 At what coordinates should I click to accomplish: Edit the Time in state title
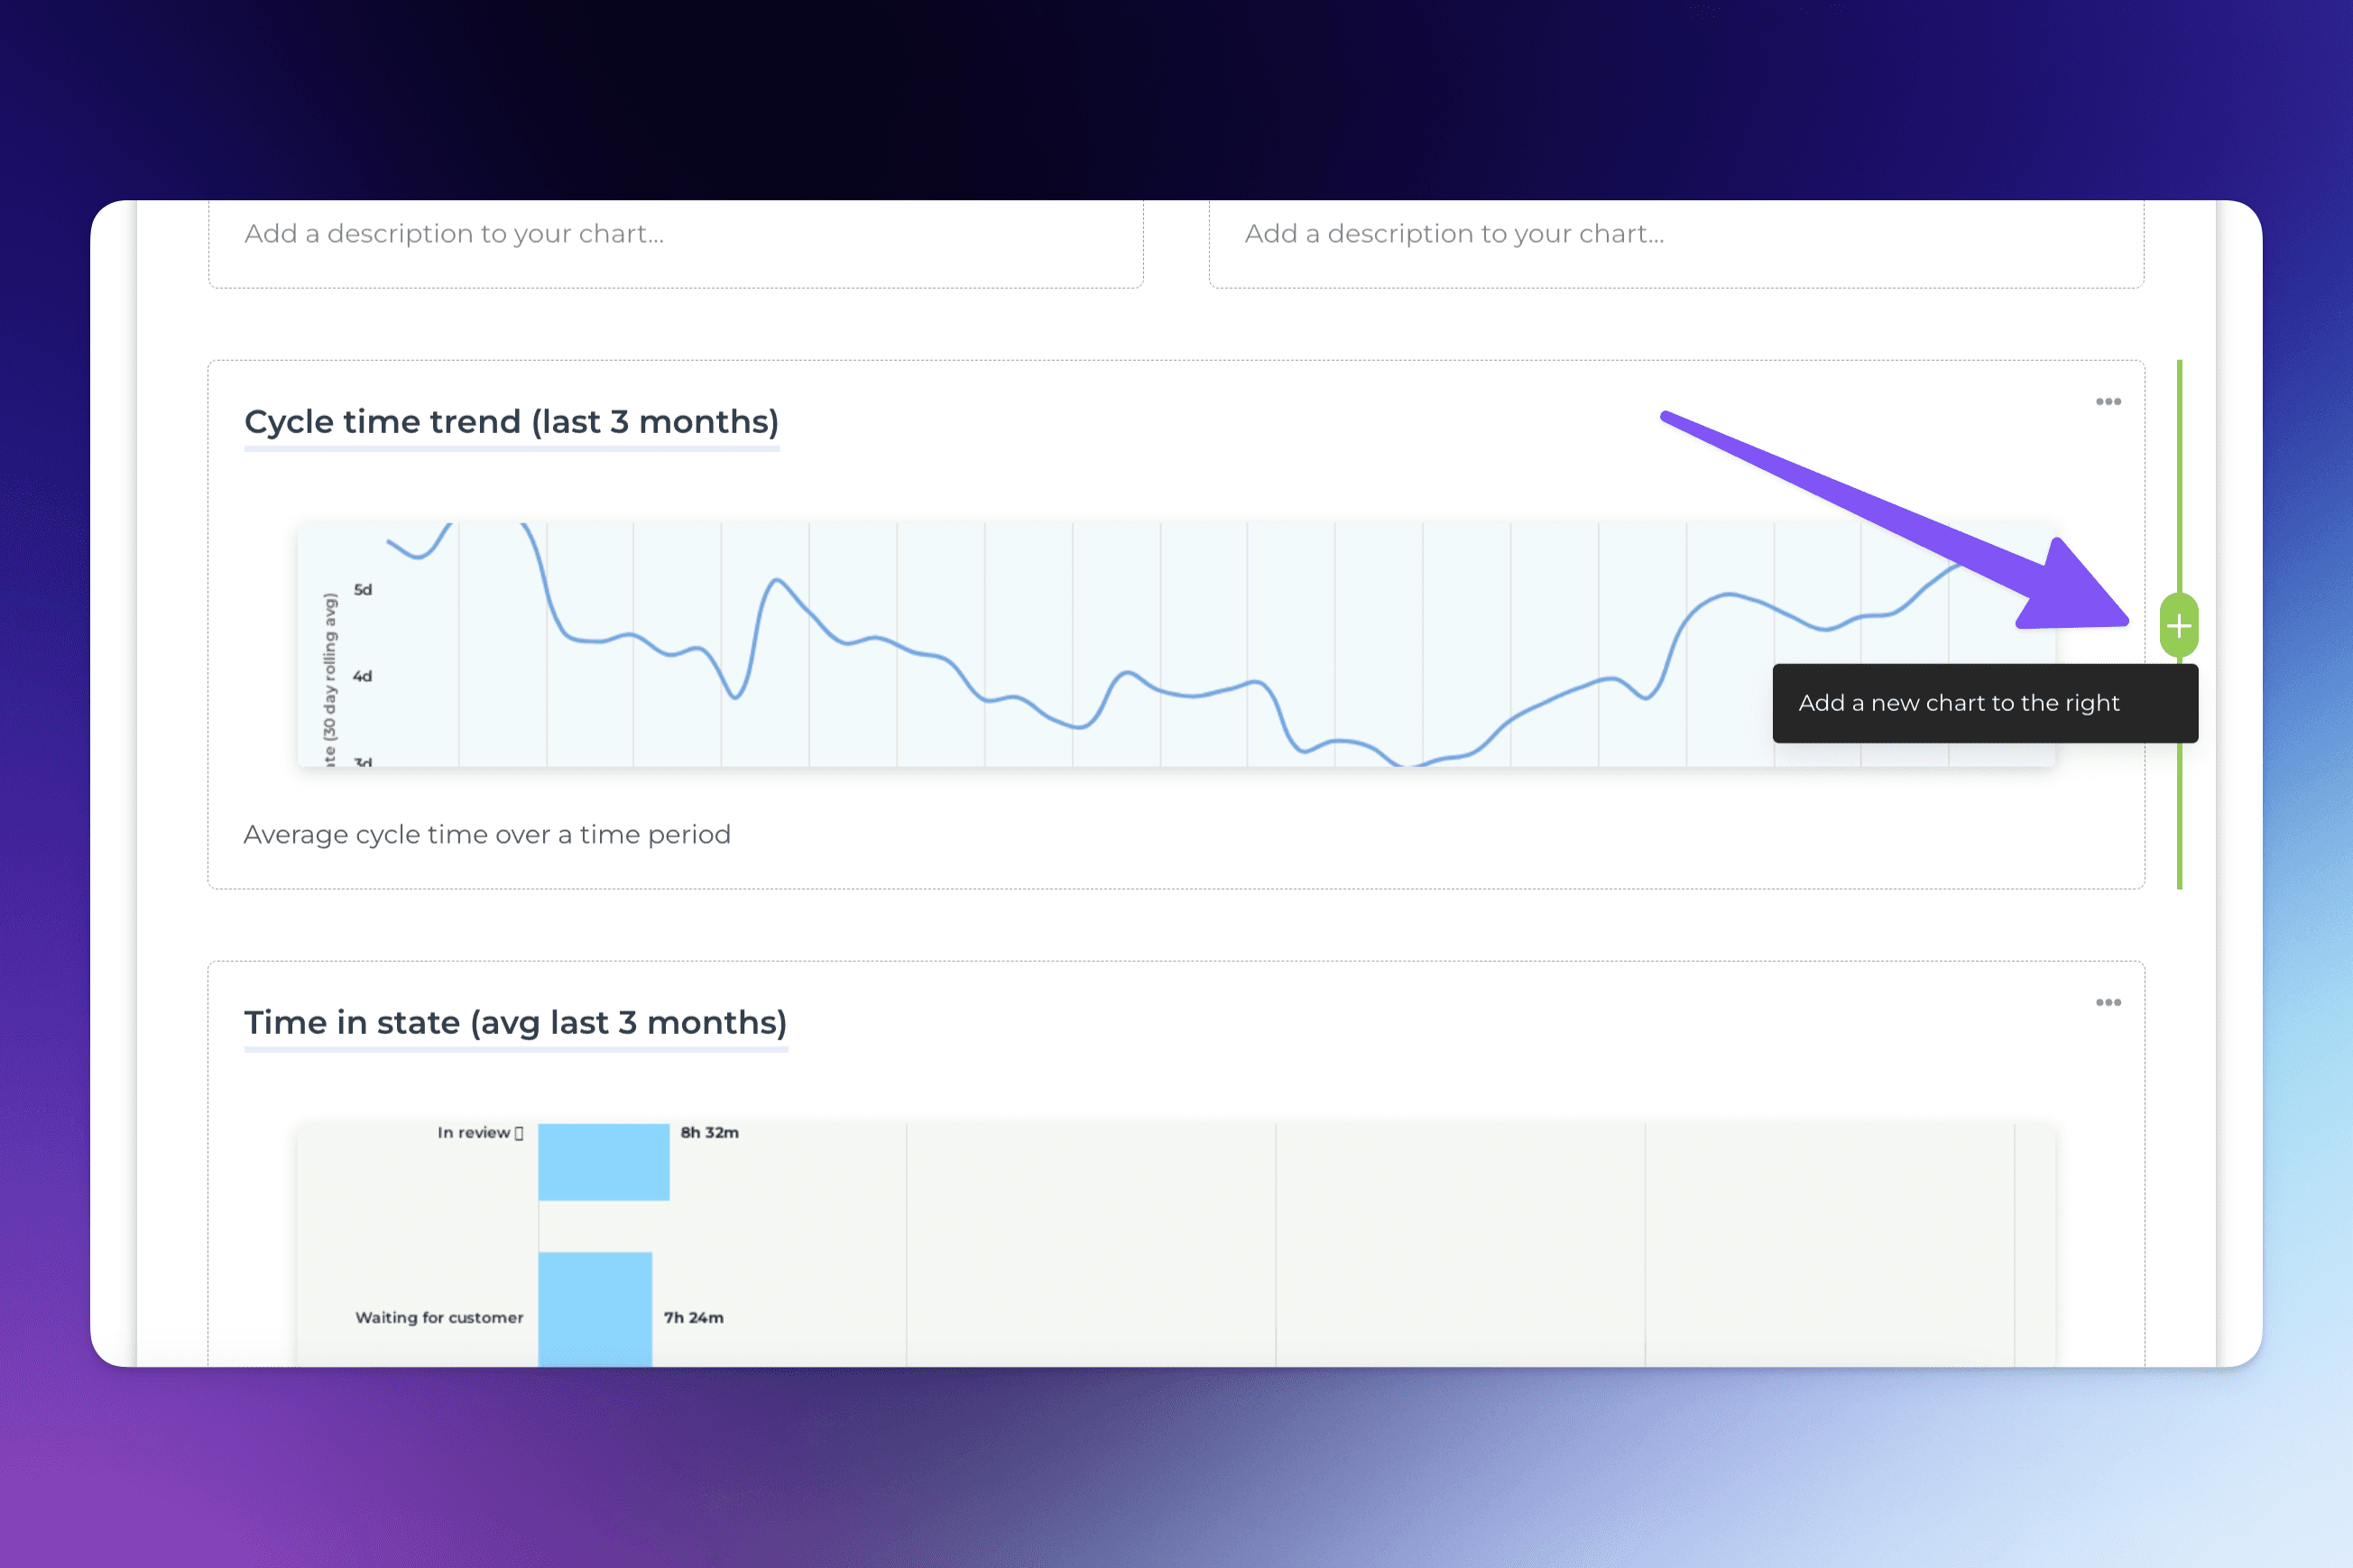pos(515,1023)
